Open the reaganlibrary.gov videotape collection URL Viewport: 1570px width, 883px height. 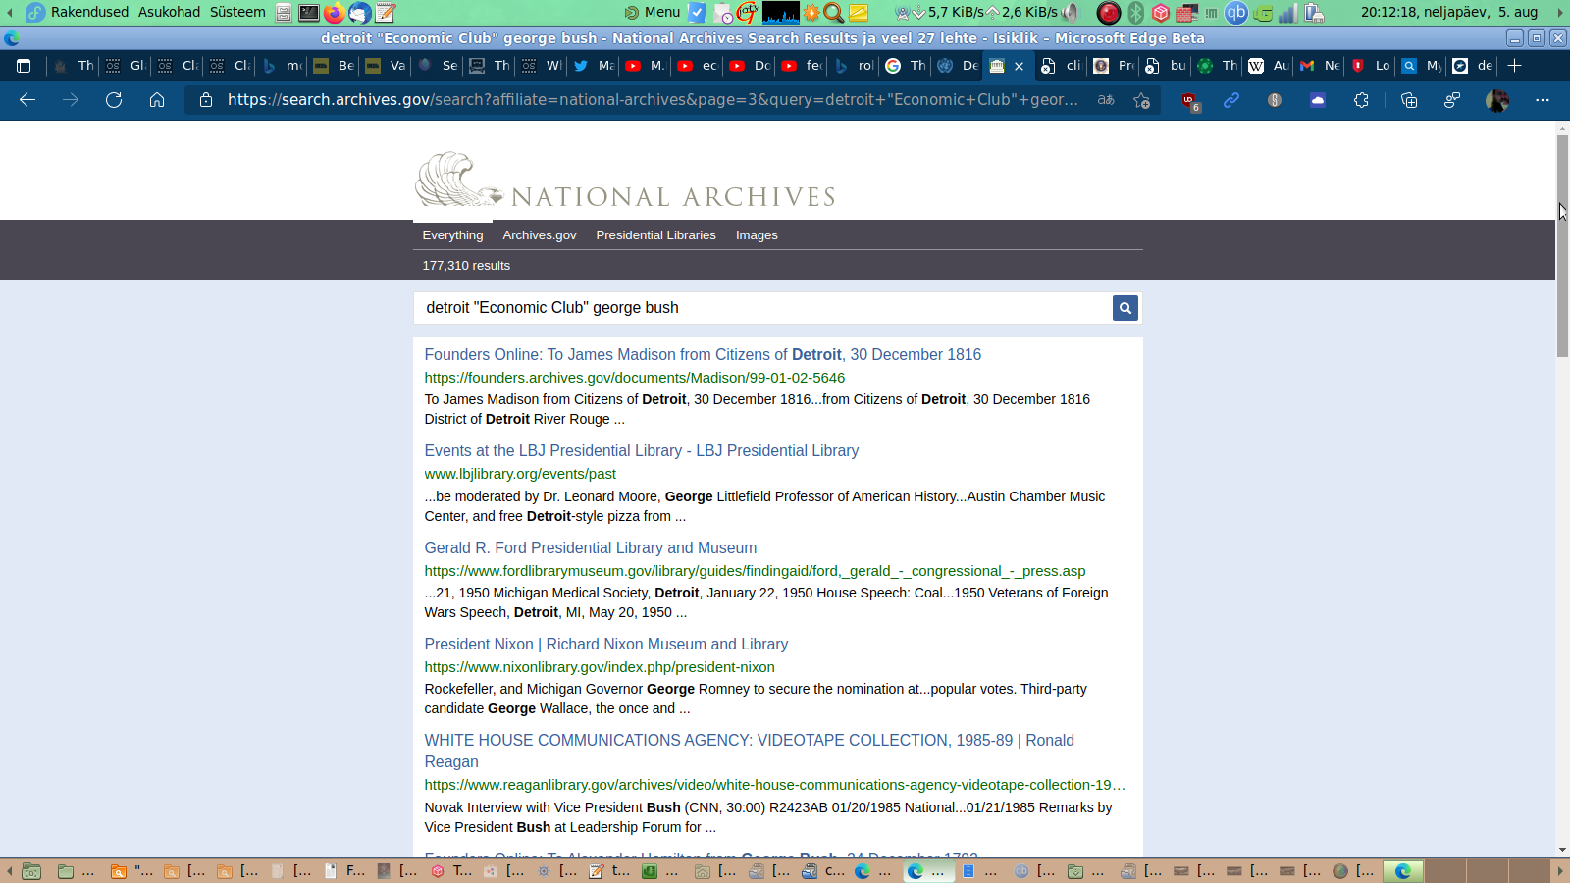774,785
